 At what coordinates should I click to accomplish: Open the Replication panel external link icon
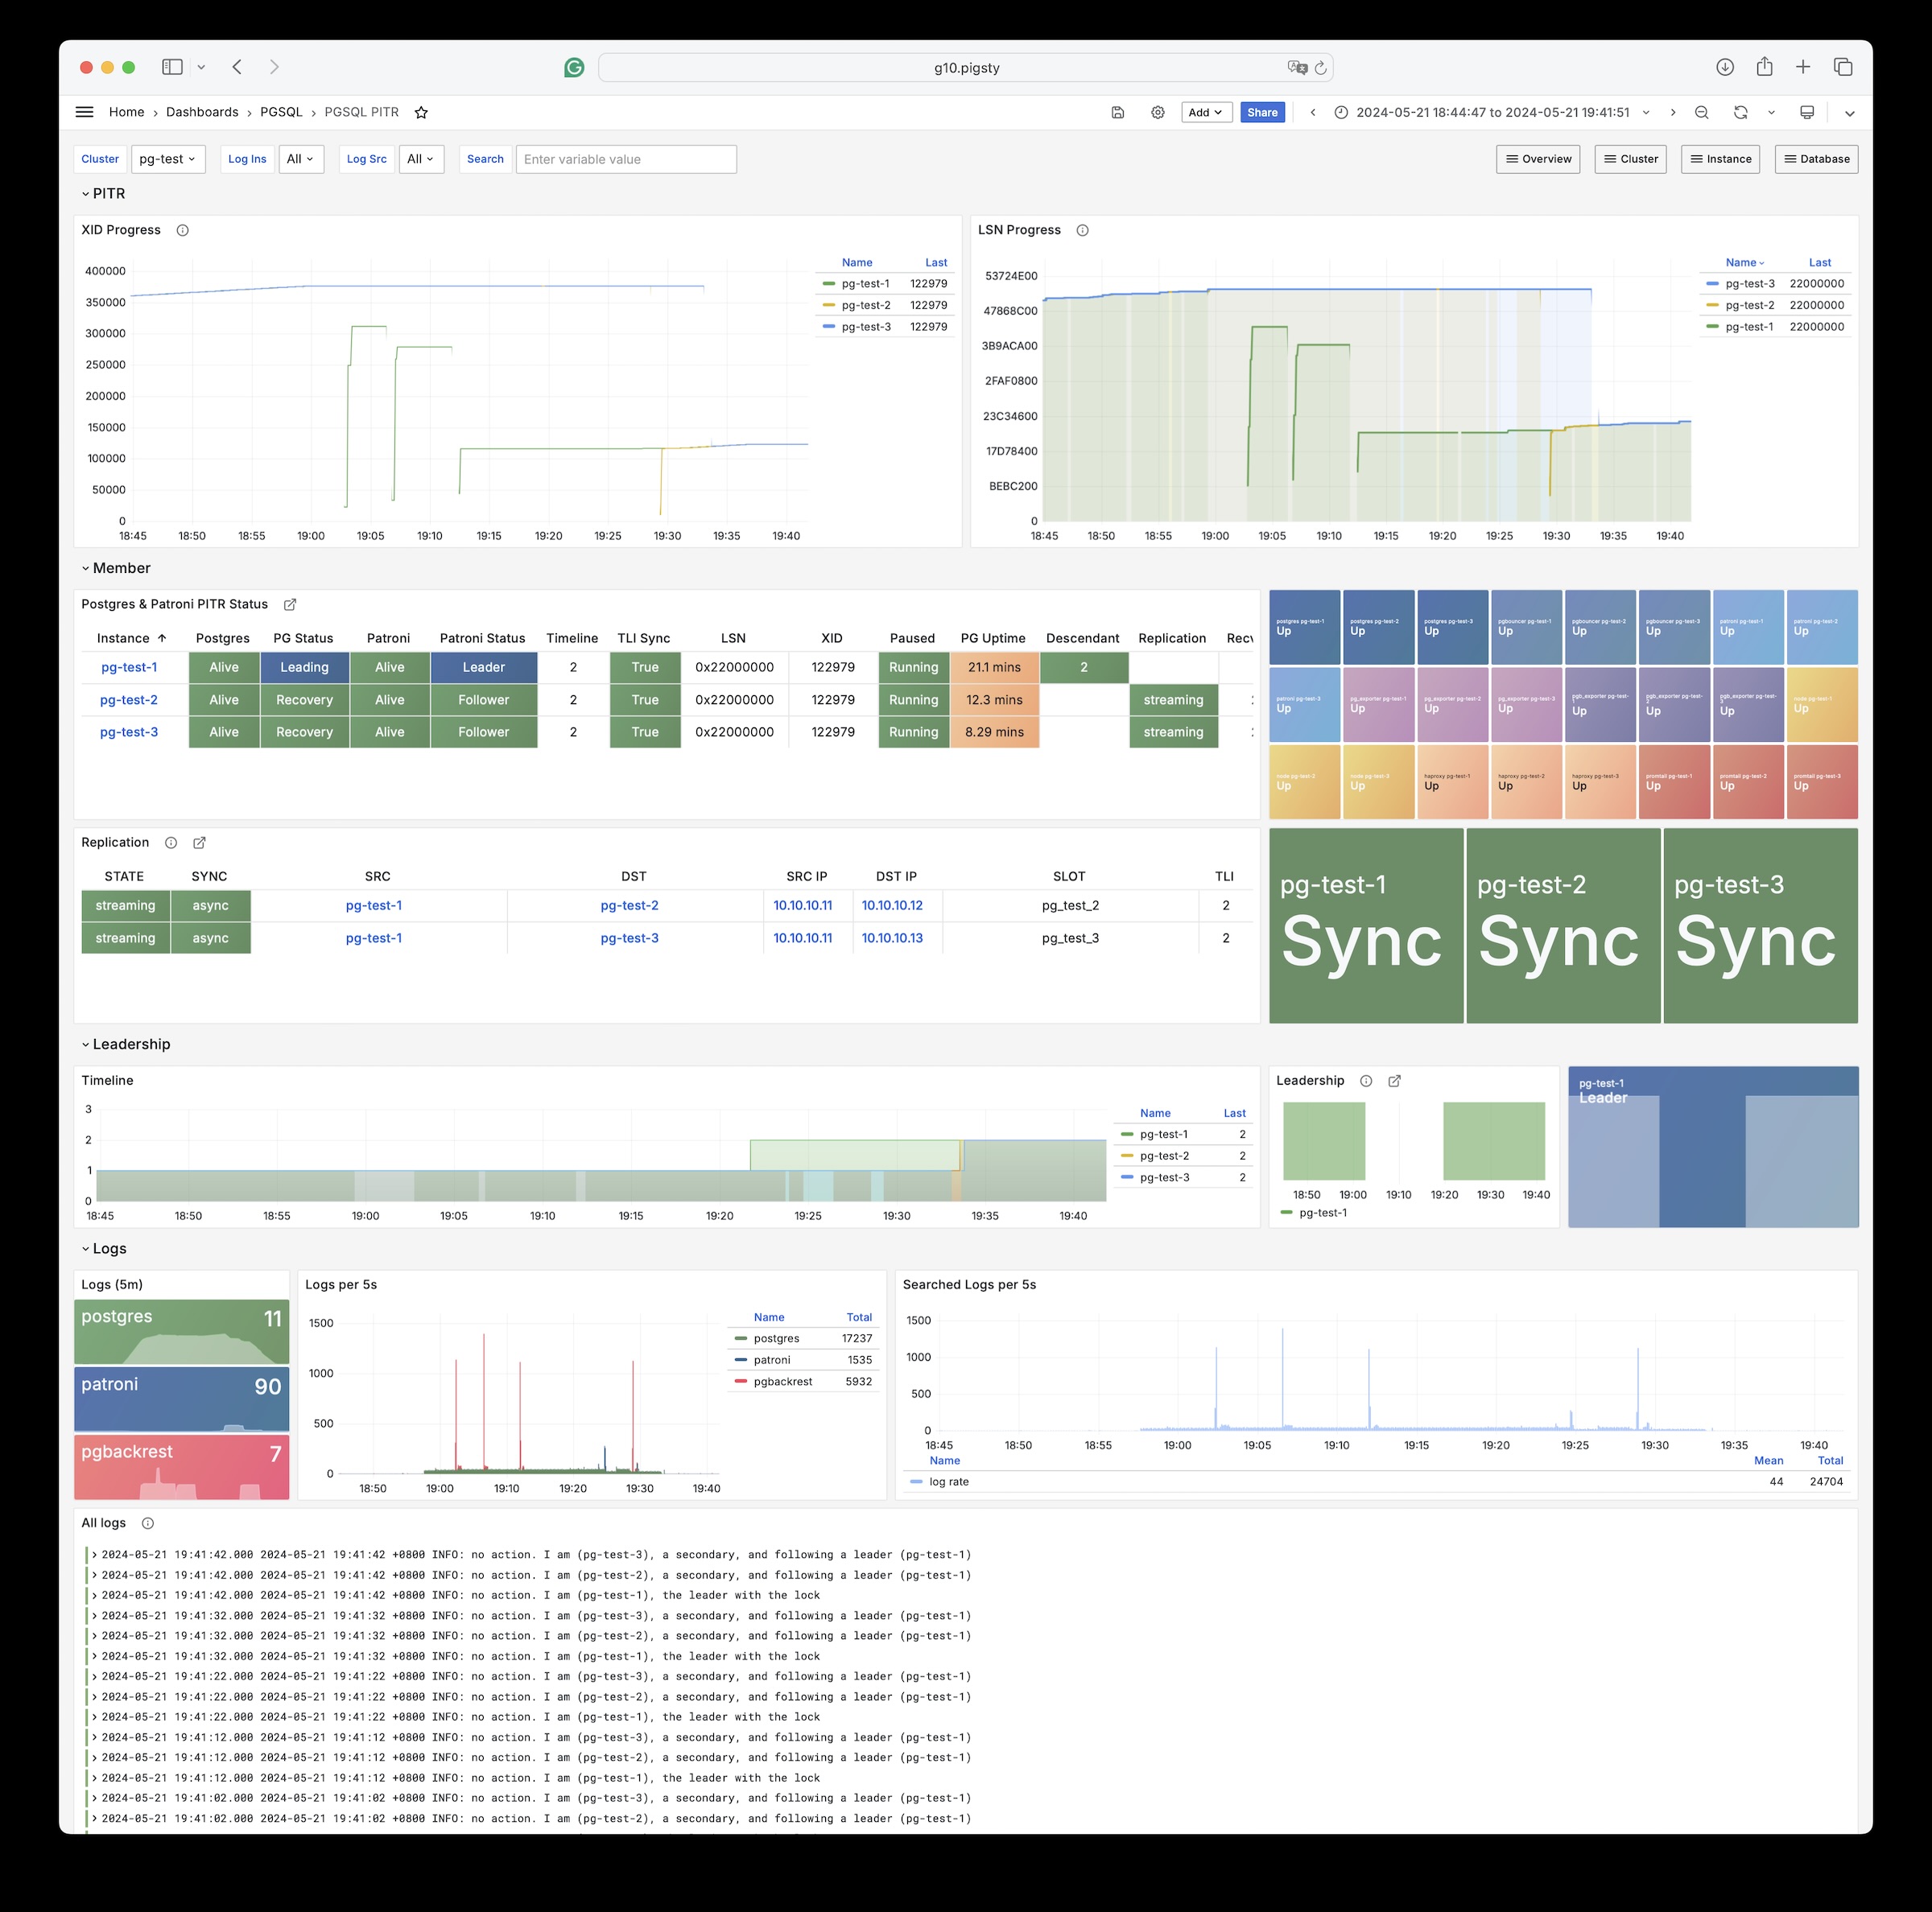(x=199, y=843)
